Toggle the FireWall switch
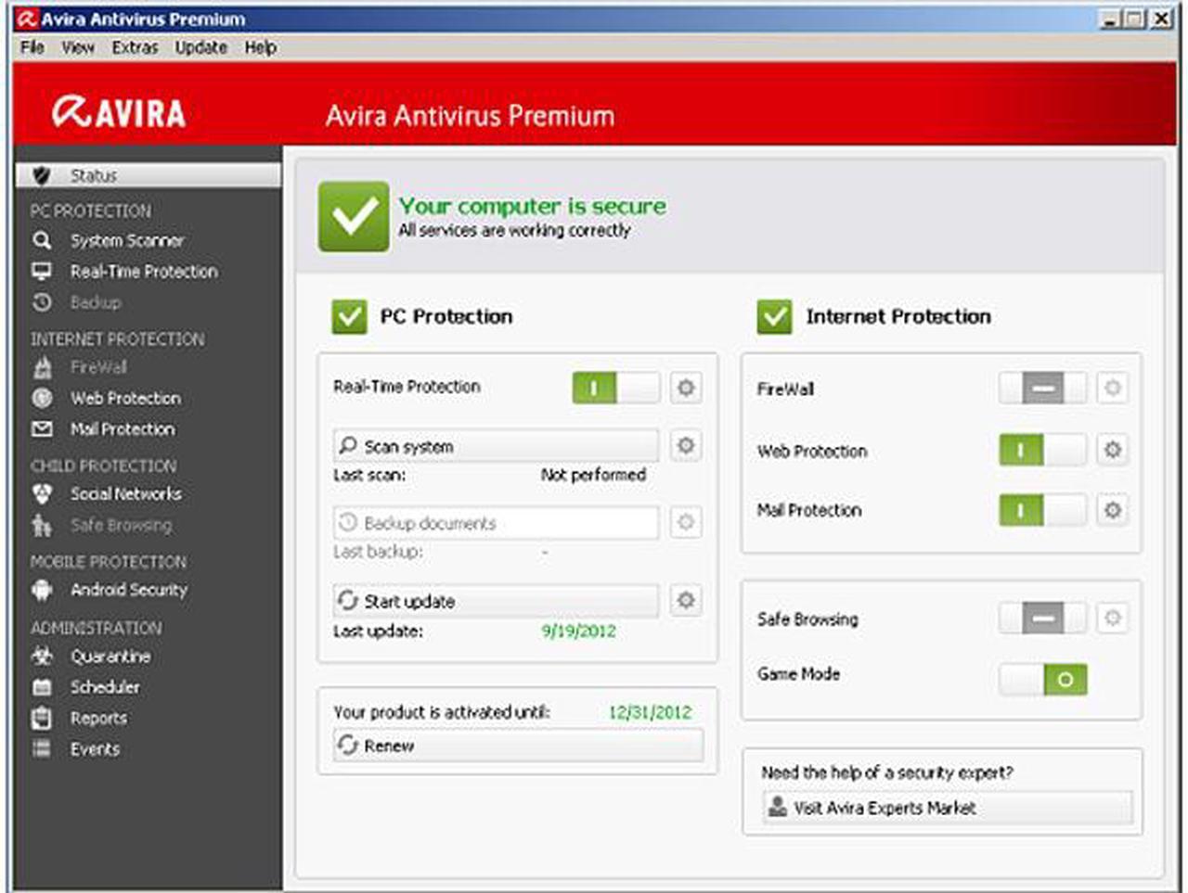Image resolution: width=1188 pixels, height=893 pixels. click(x=1042, y=388)
